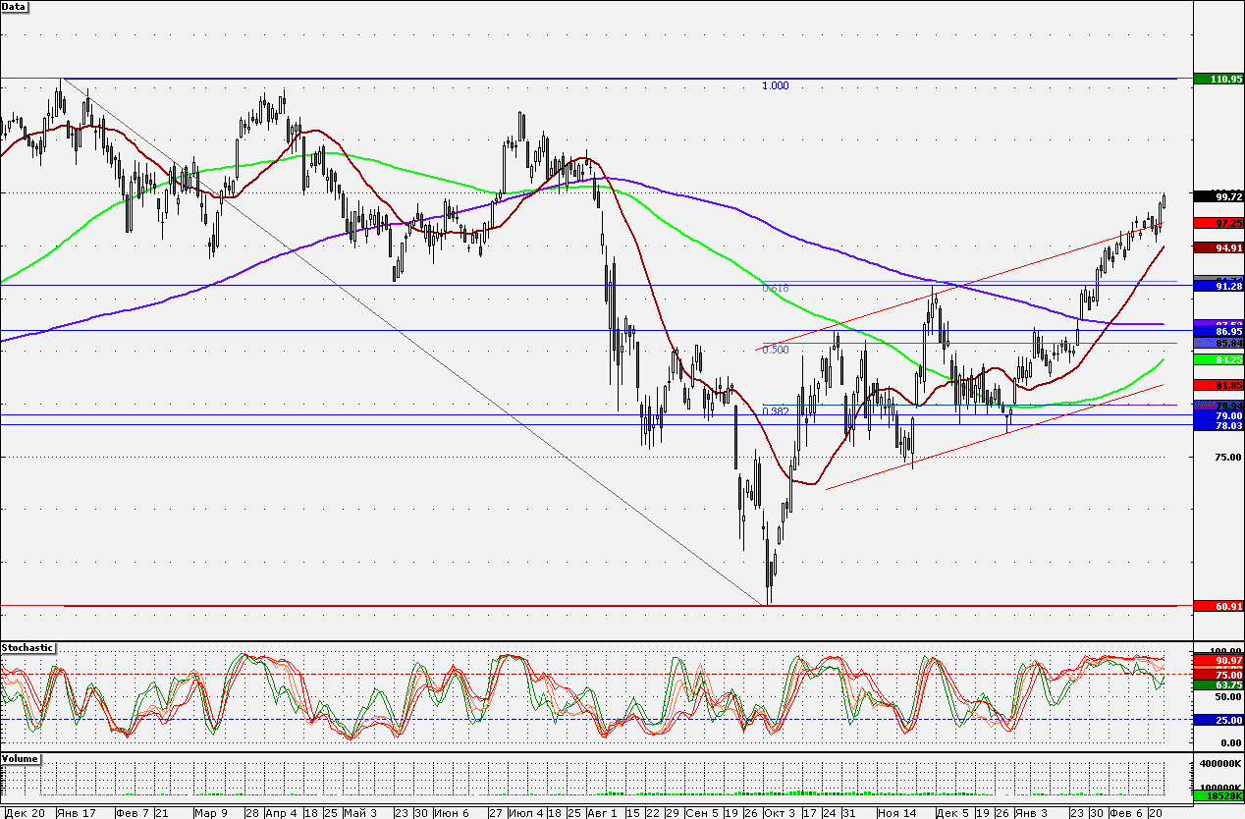Click the red 81.85 price marker
This screenshot has height=819, width=1245.
pos(1218,385)
